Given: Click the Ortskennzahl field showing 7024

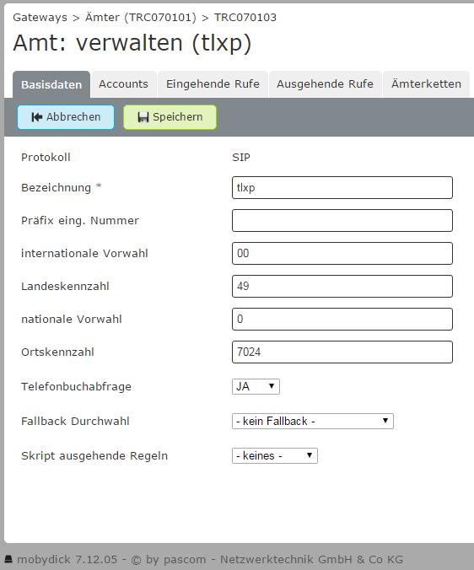Looking at the screenshot, I should tap(342, 352).
